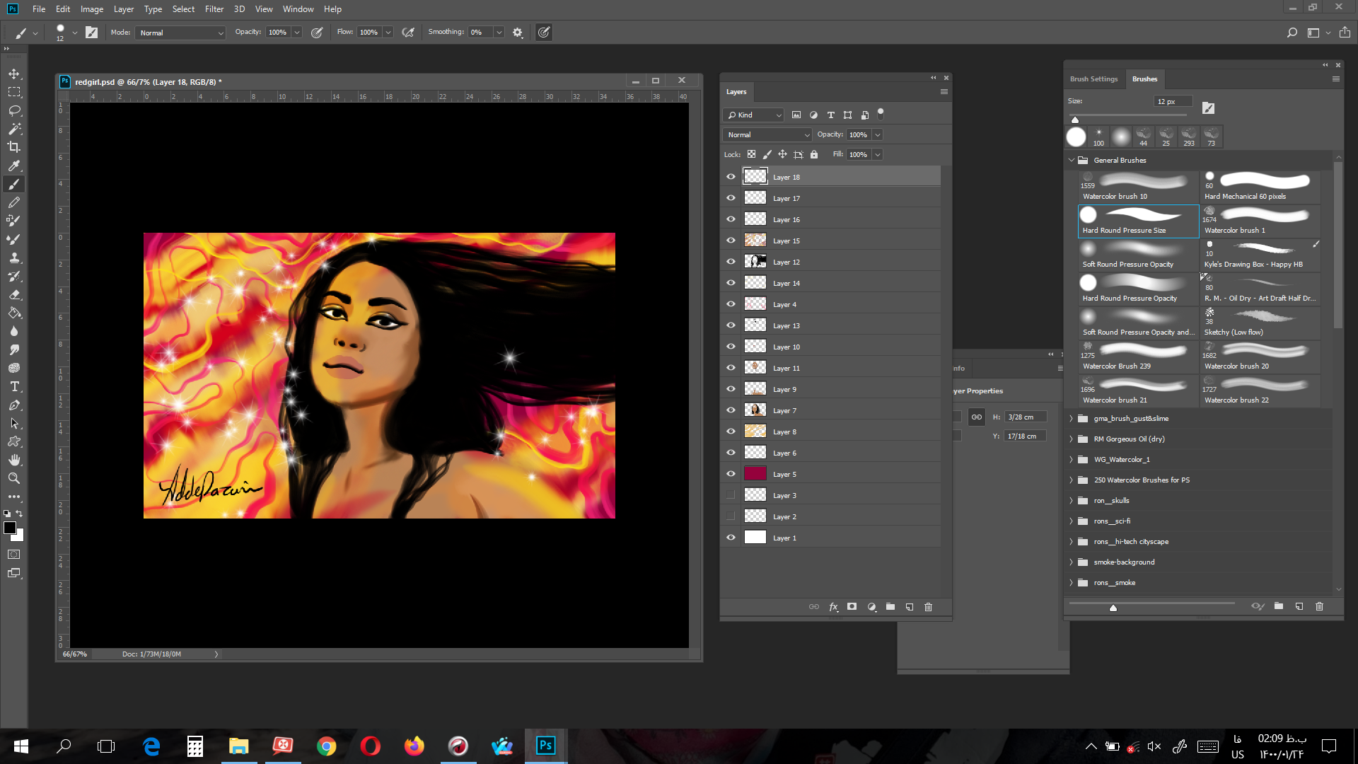Click the foreground color swatch
The width and height of the screenshot is (1358, 764).
pyautogui.click(x=10, y=528)
